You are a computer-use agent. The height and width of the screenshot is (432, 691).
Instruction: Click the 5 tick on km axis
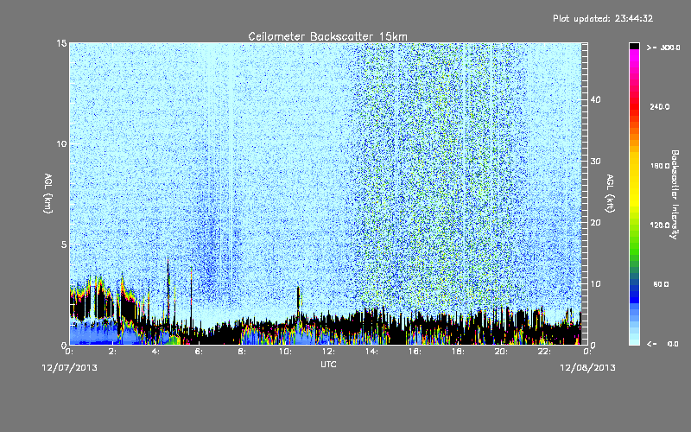64,245
